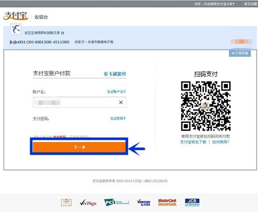Select the 支付宝账户付款 tab

(x=52, y=73)
